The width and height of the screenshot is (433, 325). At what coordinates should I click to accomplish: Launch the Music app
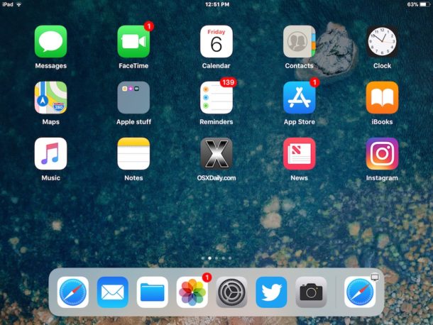(50, 153)
